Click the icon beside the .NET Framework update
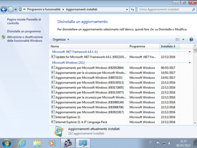The height and width of the screenshot is (148, 197). (53, 57)
